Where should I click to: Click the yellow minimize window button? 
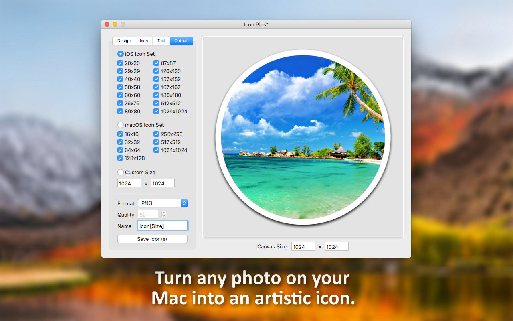coord(115,24)
